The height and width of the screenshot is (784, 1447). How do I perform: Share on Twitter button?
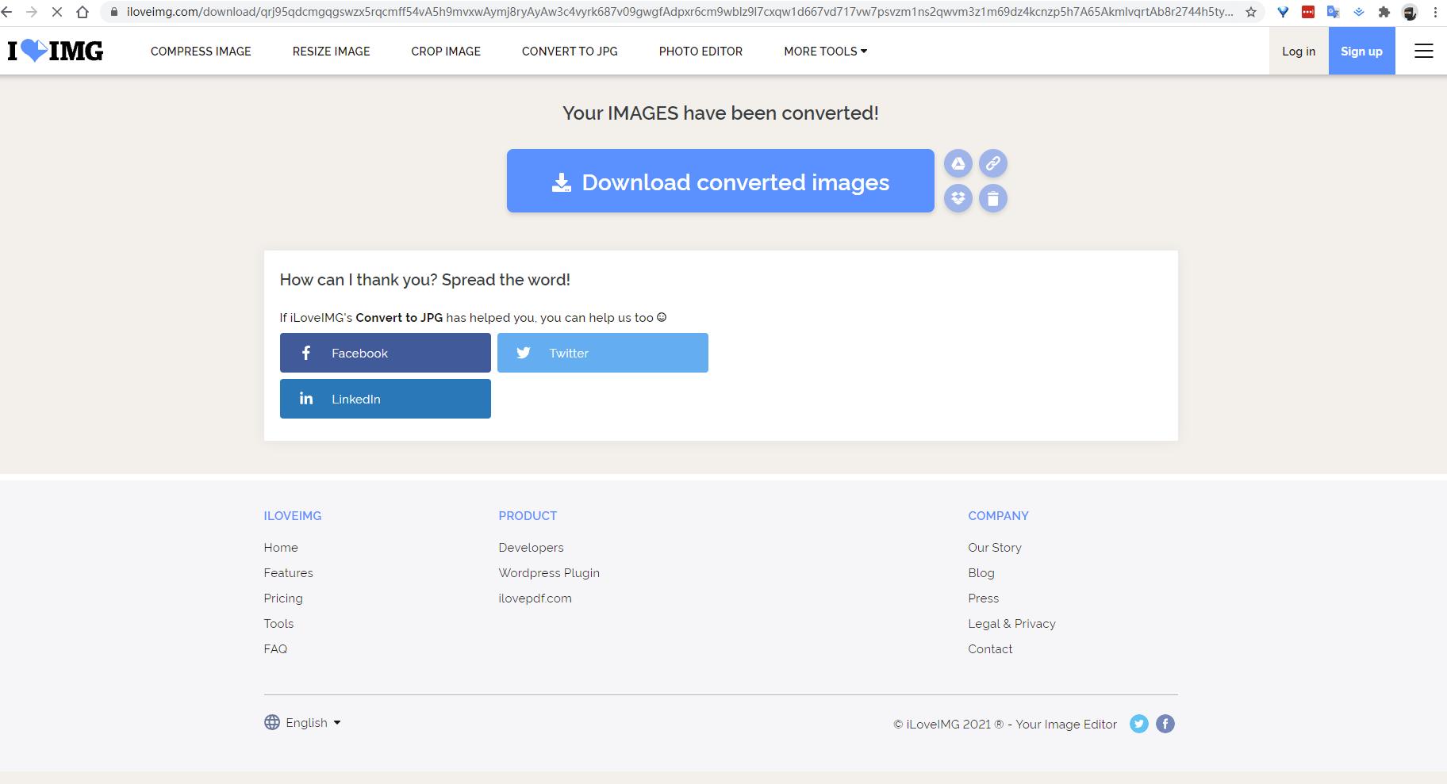coord(603,353)
